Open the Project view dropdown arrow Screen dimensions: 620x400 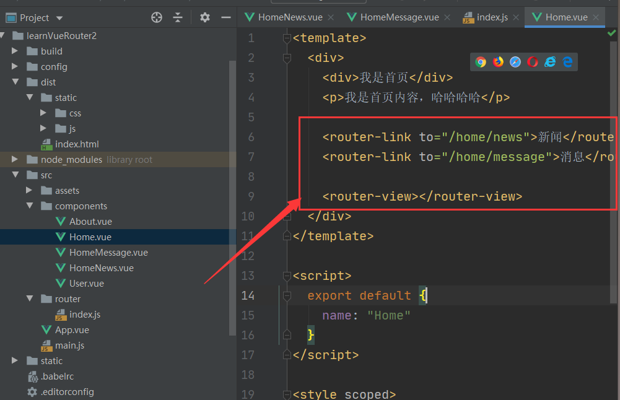[x=59, y=18]
